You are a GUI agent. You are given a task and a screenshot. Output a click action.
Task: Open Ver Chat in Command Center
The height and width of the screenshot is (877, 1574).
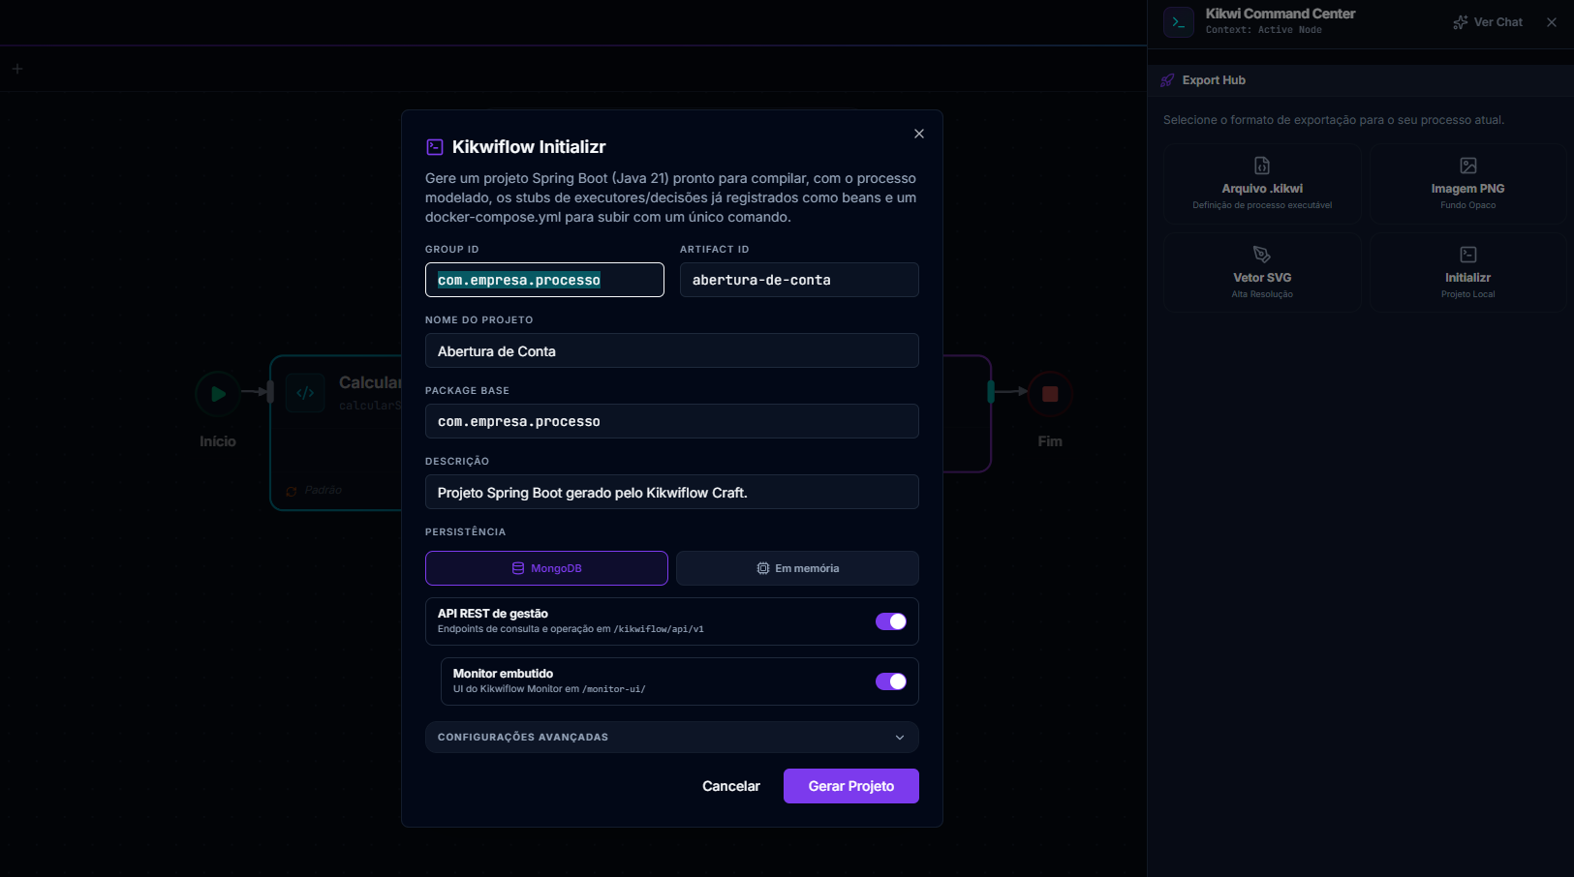(x=1488, y=22)
